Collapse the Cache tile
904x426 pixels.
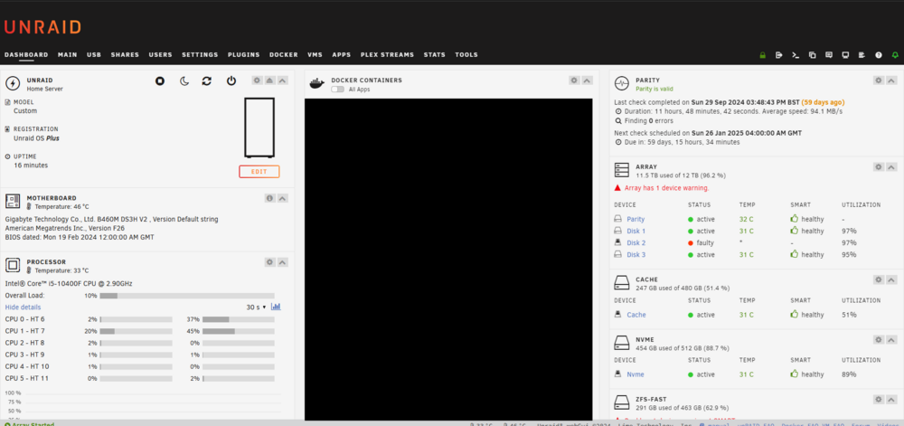pos(891,279)
